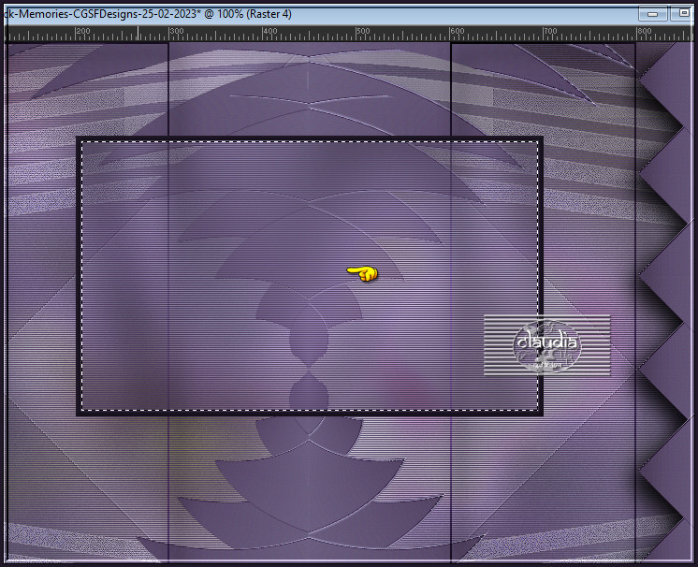
Task: Click the 600 mark on the ruler
Action: (457, 31)
